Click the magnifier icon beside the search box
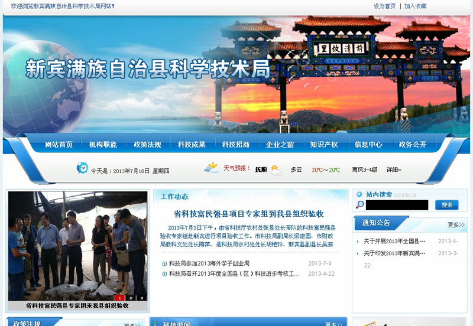Screen dimensions: 473x326 tap(359, 205)
